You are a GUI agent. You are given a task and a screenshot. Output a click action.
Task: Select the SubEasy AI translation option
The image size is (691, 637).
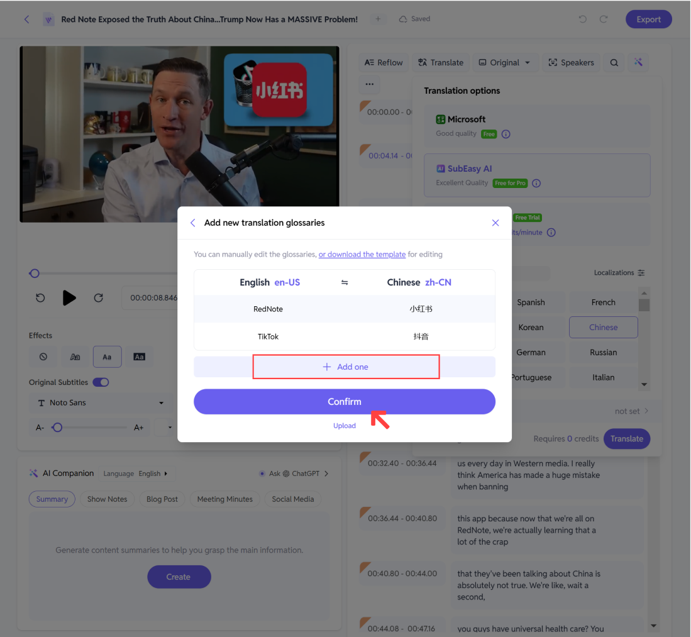tap(537, 175)
